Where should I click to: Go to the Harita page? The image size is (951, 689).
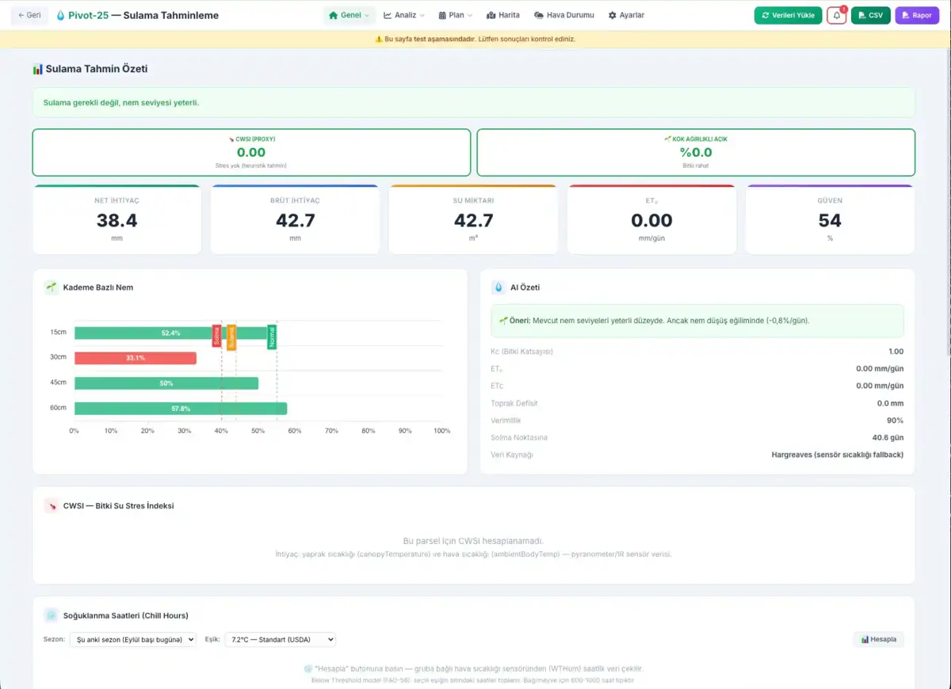coord(503,15)
